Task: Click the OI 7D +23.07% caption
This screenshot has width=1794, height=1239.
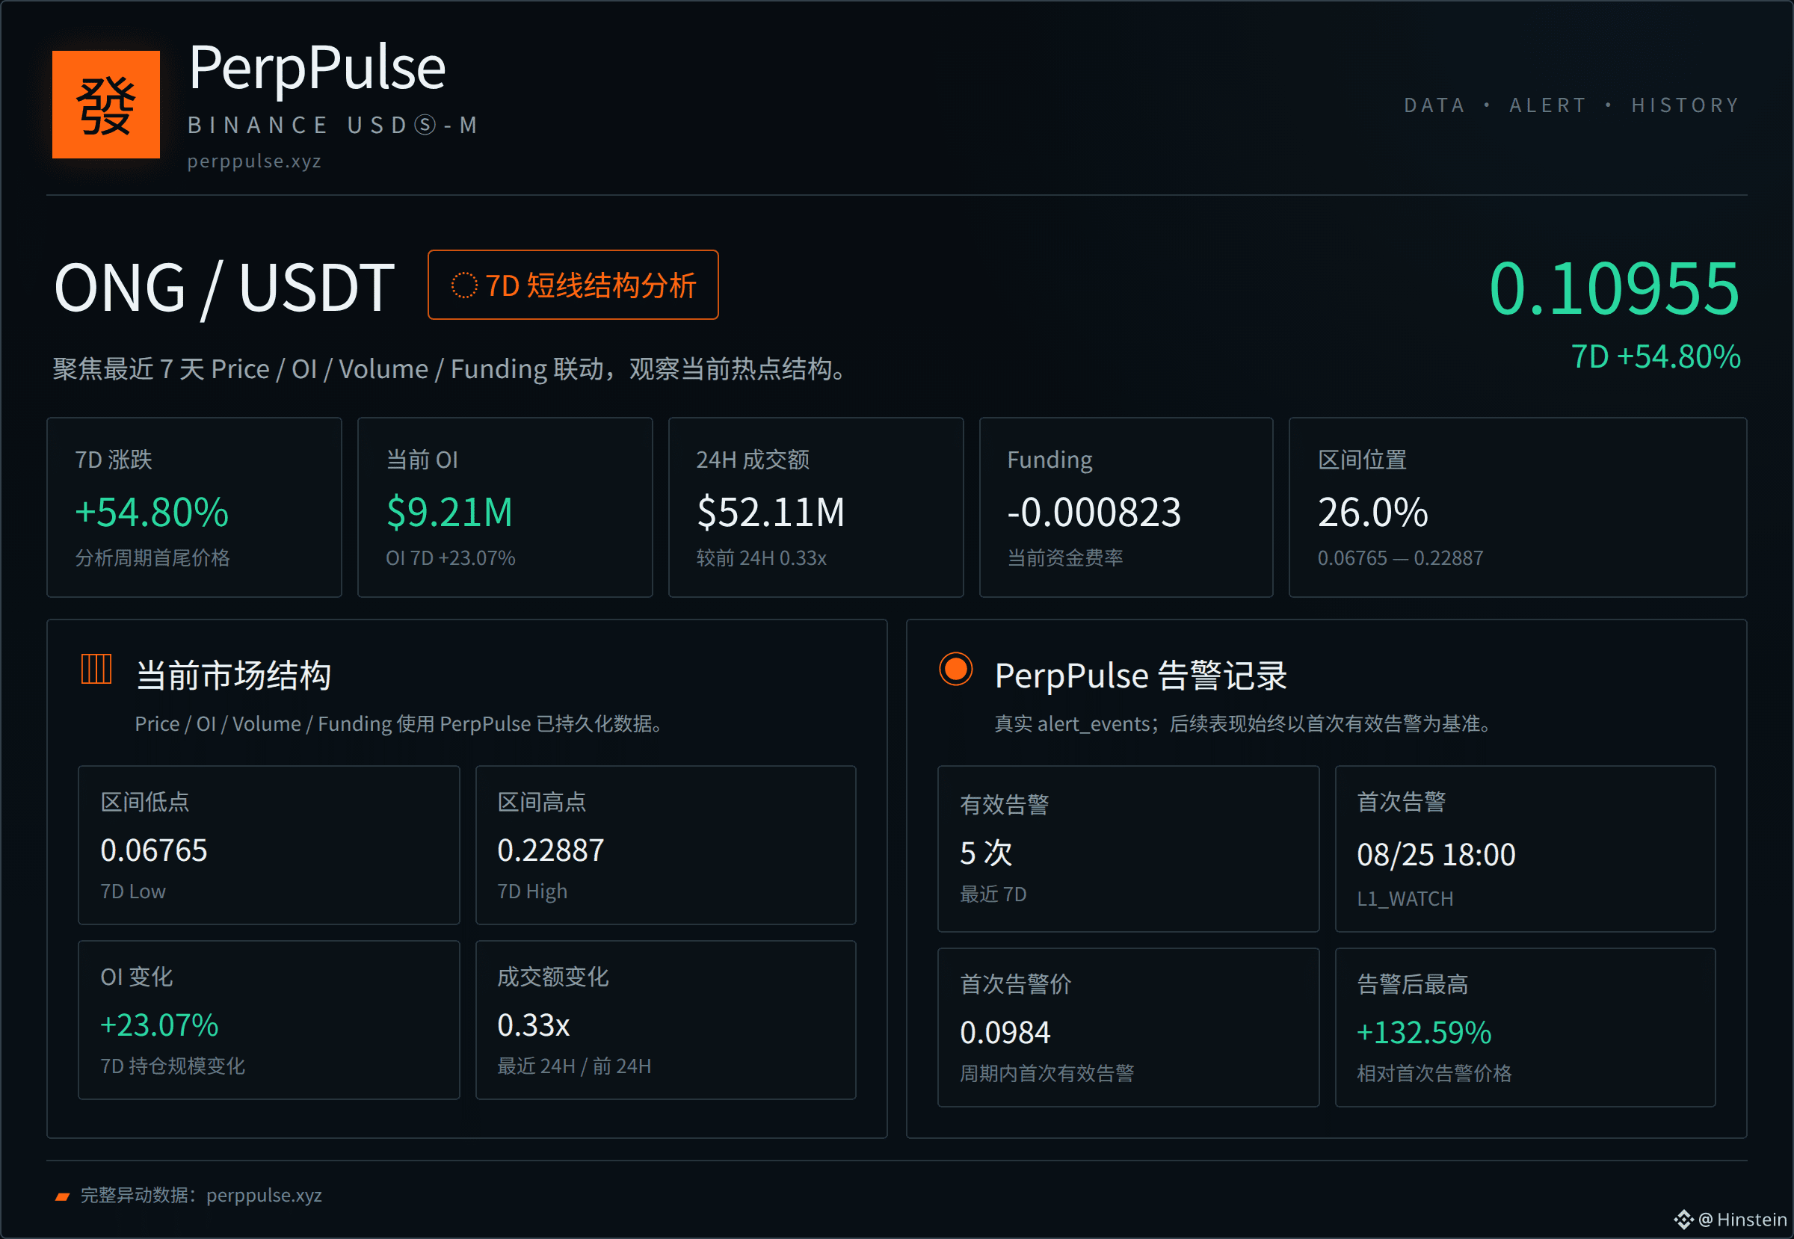Action: [x=451, y=557]
